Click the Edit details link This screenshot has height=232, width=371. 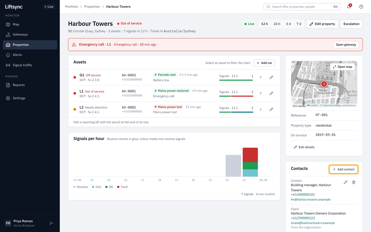coord(304,147)
